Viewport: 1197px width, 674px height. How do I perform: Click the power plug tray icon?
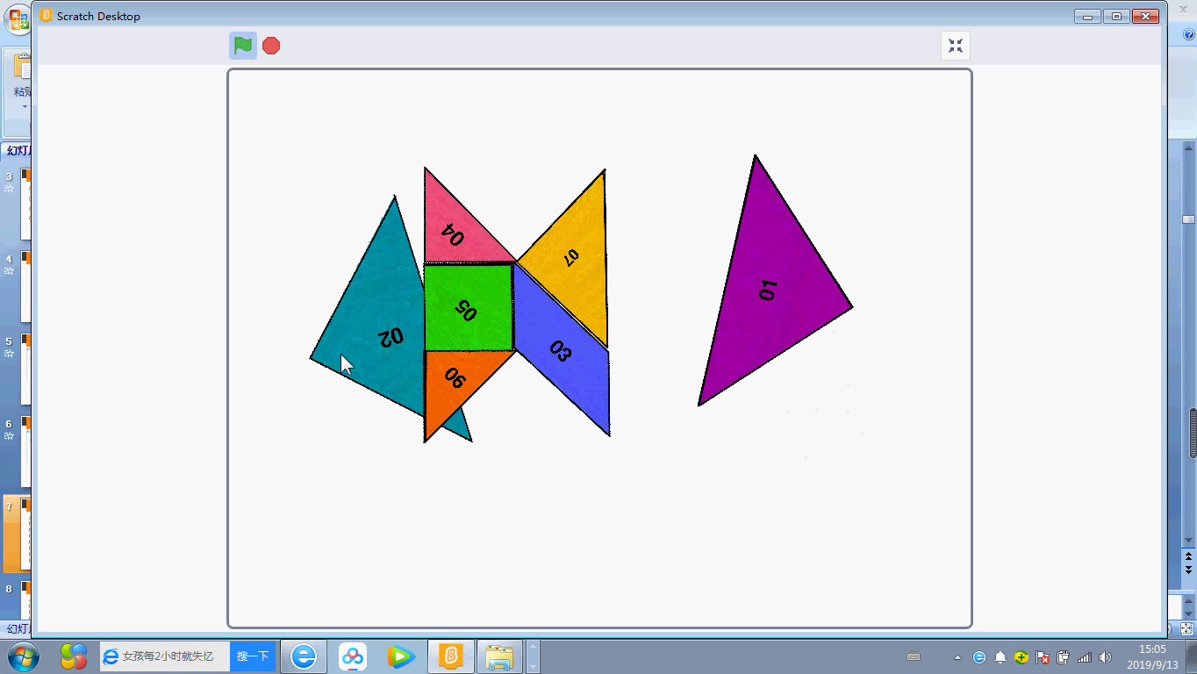coord(1063,656)
